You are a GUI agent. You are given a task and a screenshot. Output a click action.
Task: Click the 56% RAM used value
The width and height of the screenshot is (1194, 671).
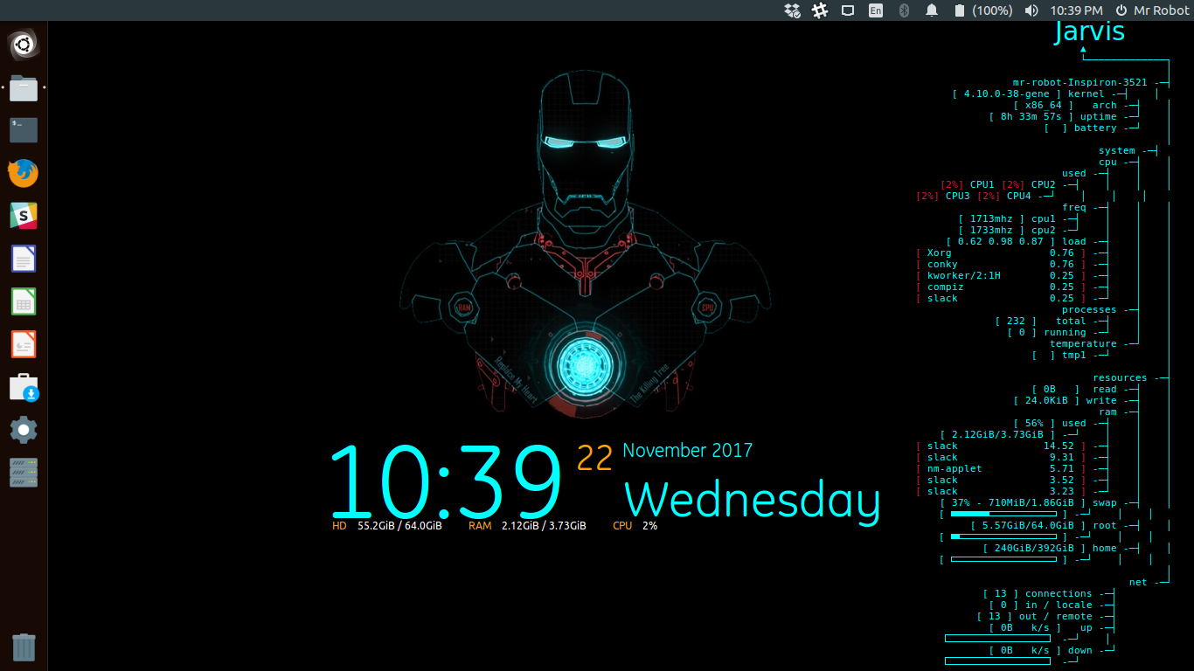click(1034, 423)
